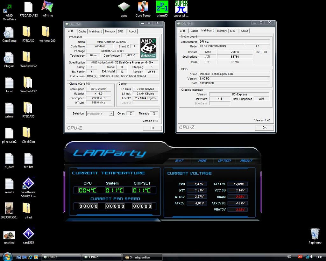Open About tab in left CPU-Z window
Image resolution: width=326 pixels, height=261 pixels.
pos(132,32)
